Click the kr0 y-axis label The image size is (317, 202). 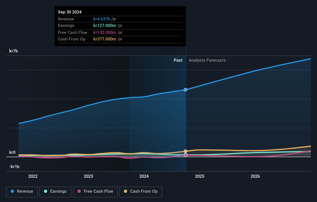pos(12,152)
